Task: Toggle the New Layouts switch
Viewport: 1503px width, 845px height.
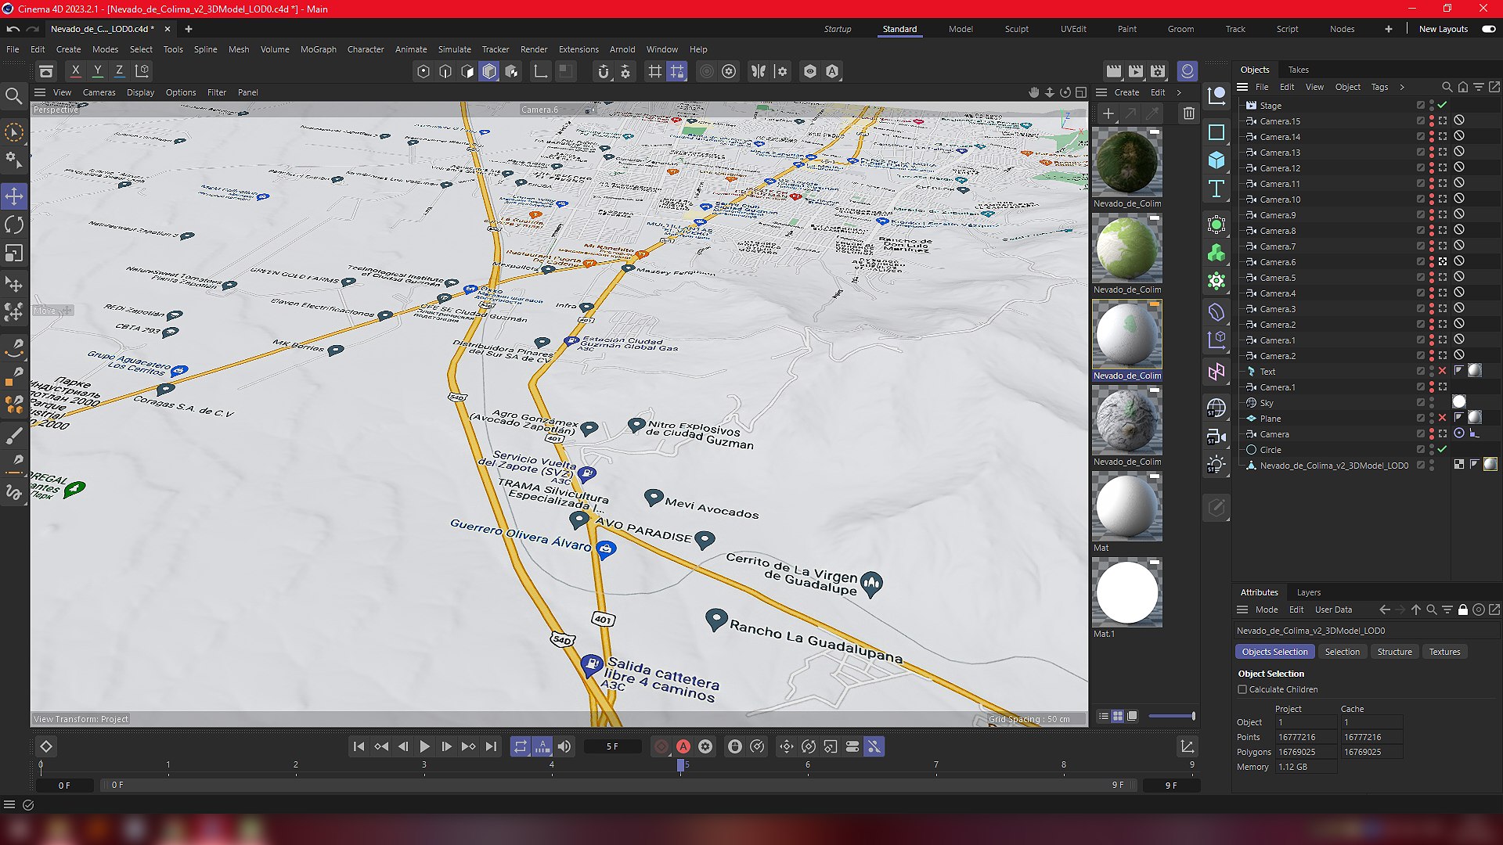Action: 1489,29
